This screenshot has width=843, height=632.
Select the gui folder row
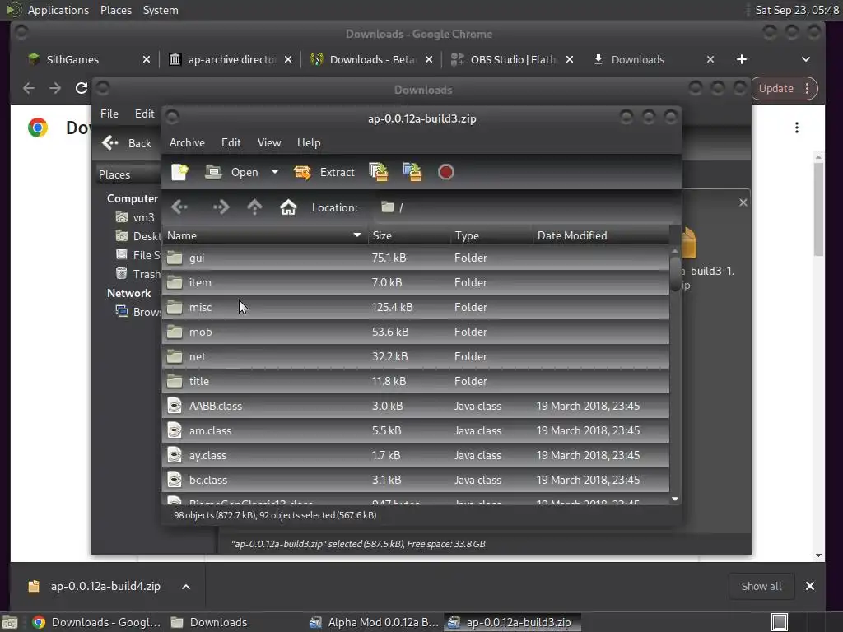(415, 258)
